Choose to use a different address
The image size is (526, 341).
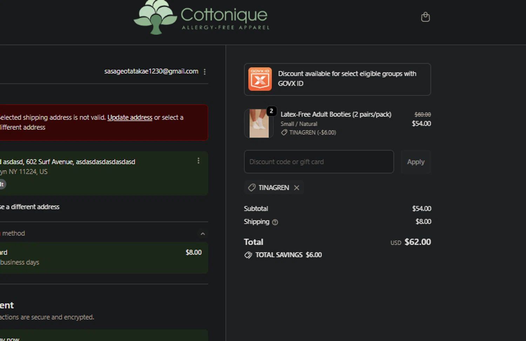tap(30, 207)
